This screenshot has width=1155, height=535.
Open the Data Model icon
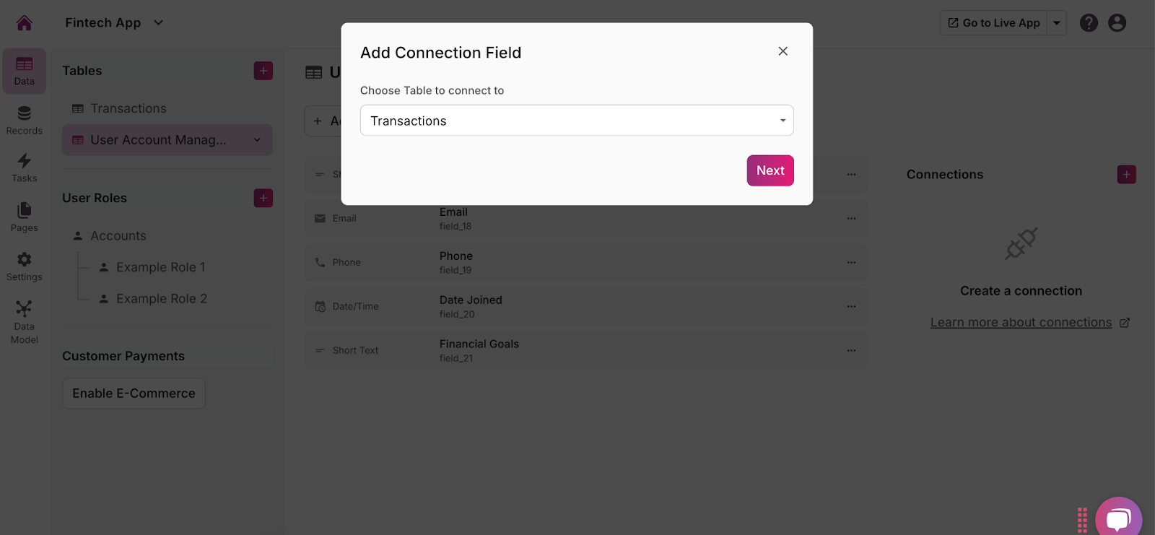[x=24, y=322]
